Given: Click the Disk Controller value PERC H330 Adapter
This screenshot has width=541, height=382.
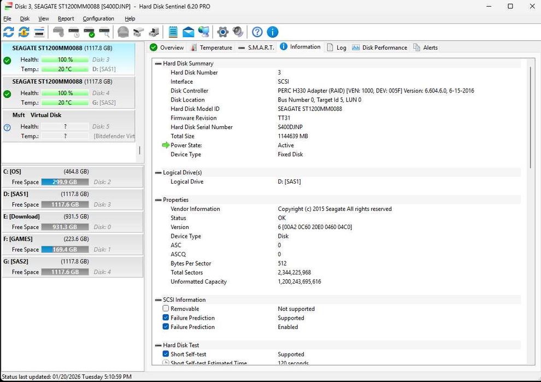Looking at the screenshot, I should pos(376,91).
